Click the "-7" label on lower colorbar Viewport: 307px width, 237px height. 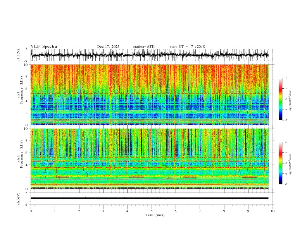click(x=286, y=184)
